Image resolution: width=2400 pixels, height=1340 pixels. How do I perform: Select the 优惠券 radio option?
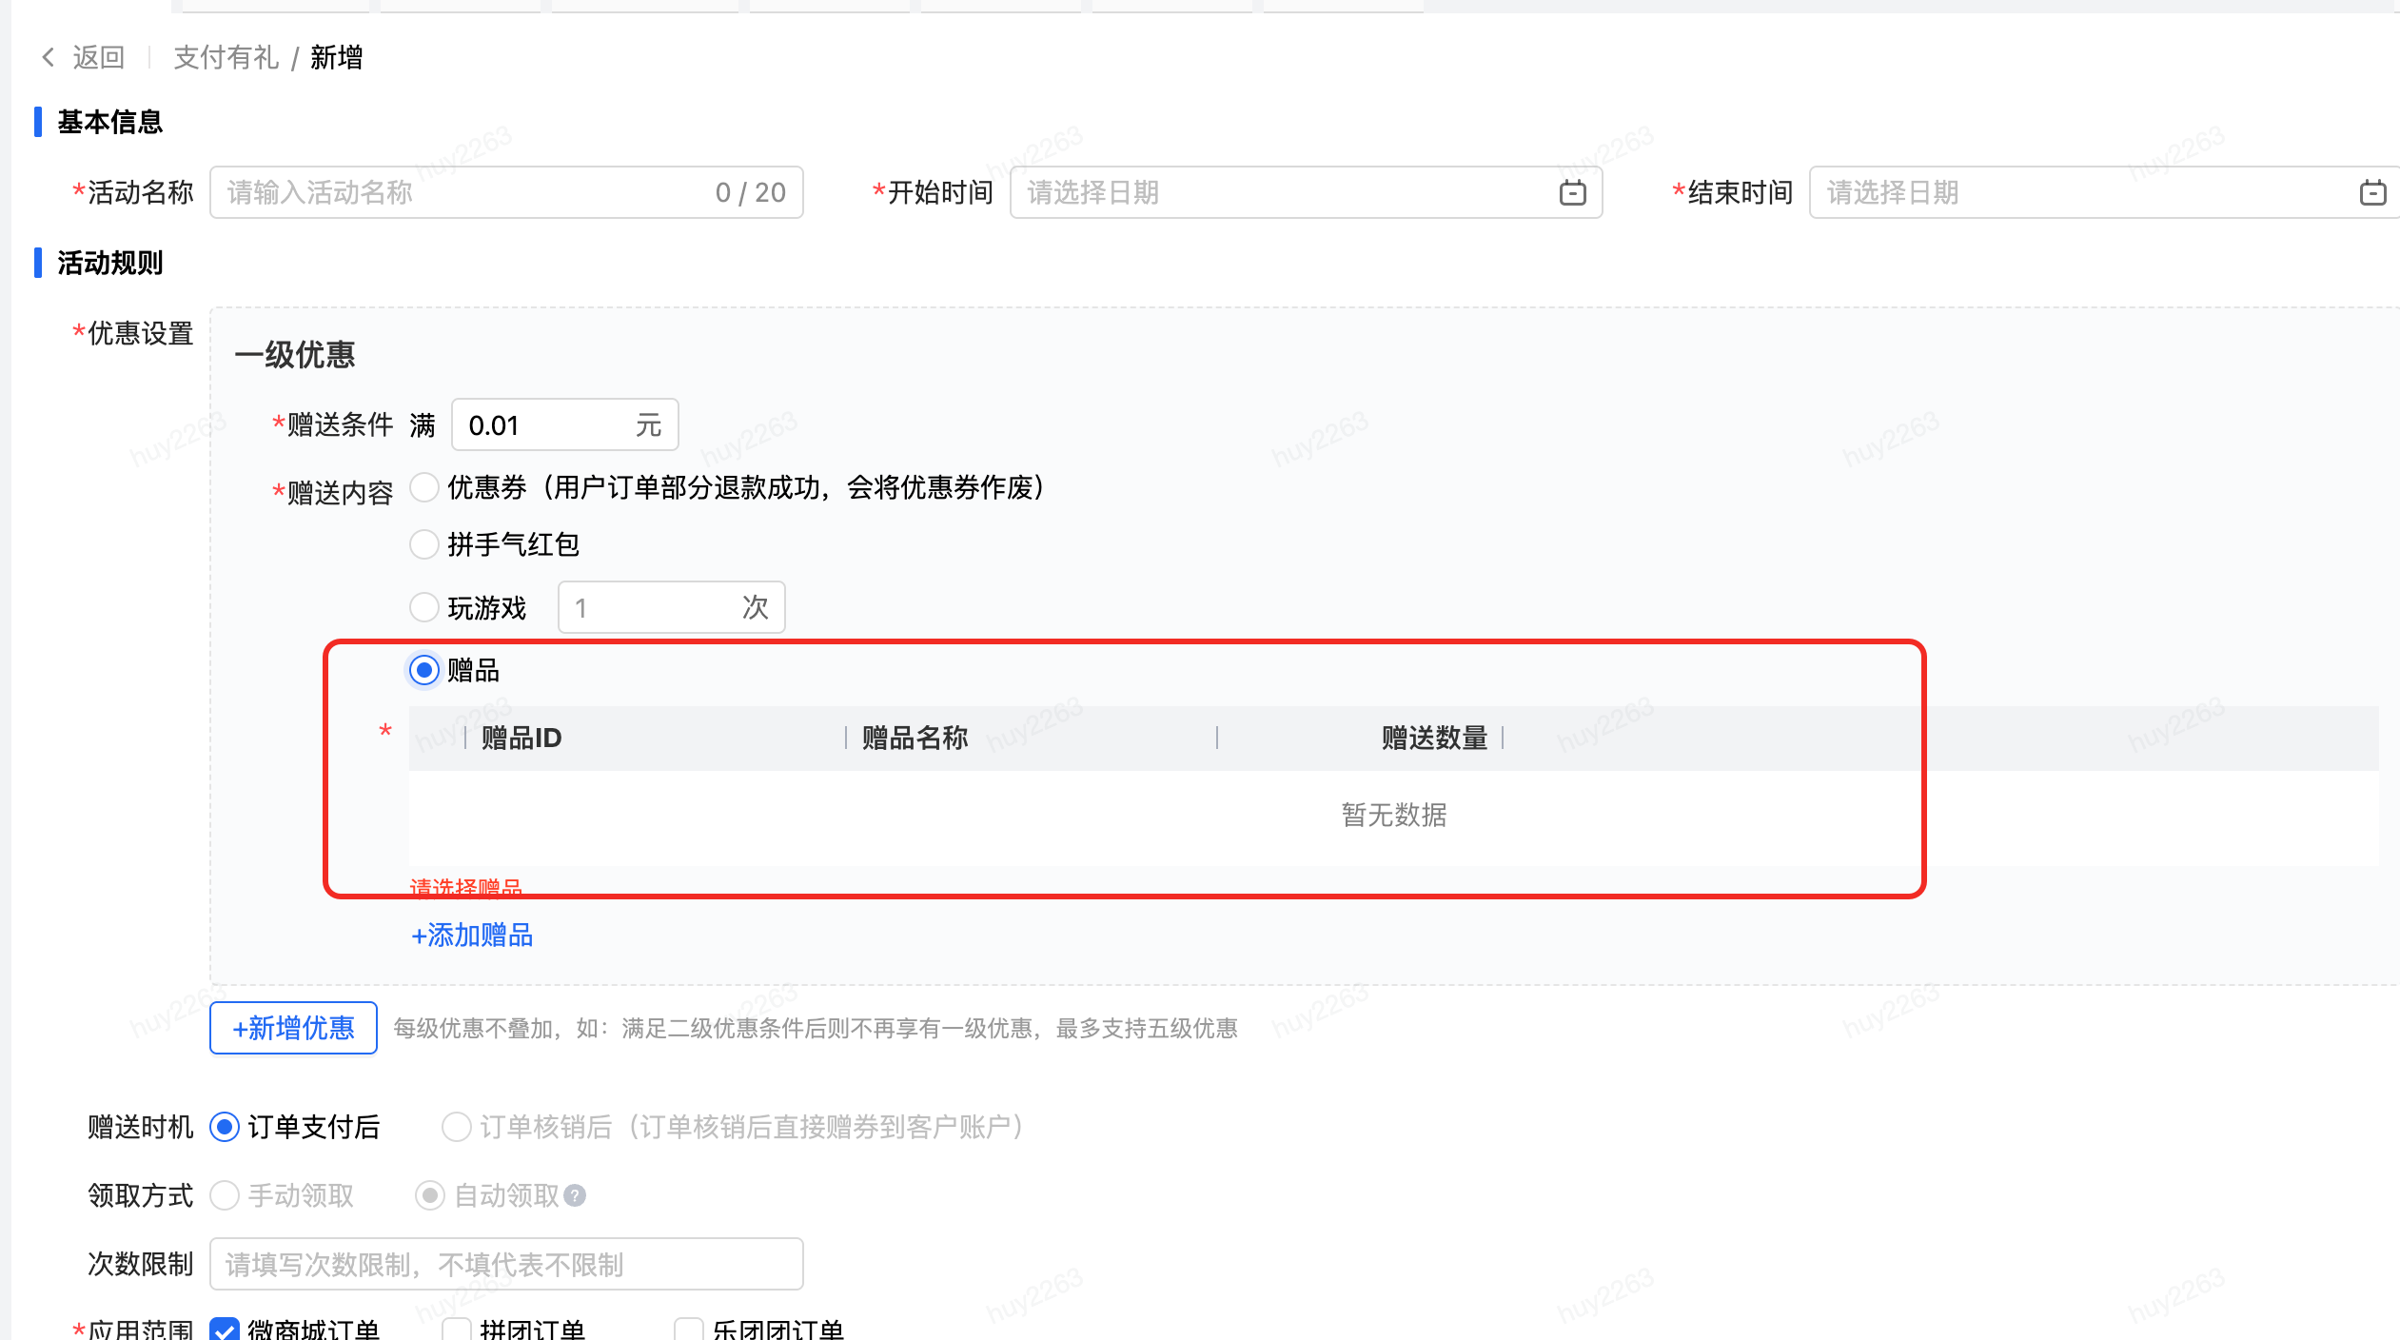(423, 488)
